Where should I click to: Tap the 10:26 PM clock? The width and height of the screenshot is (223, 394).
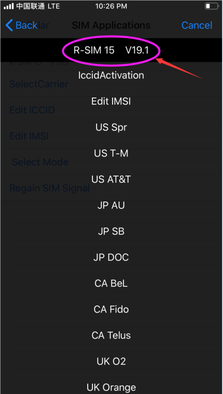pyautogui.click(x=111, y=6)
